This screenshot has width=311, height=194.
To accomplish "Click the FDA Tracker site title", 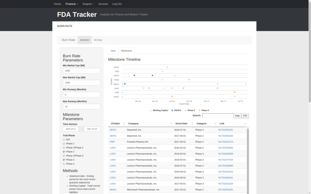I will 77,15.
